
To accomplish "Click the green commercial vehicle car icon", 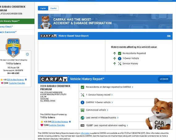I will pos(82,110).
